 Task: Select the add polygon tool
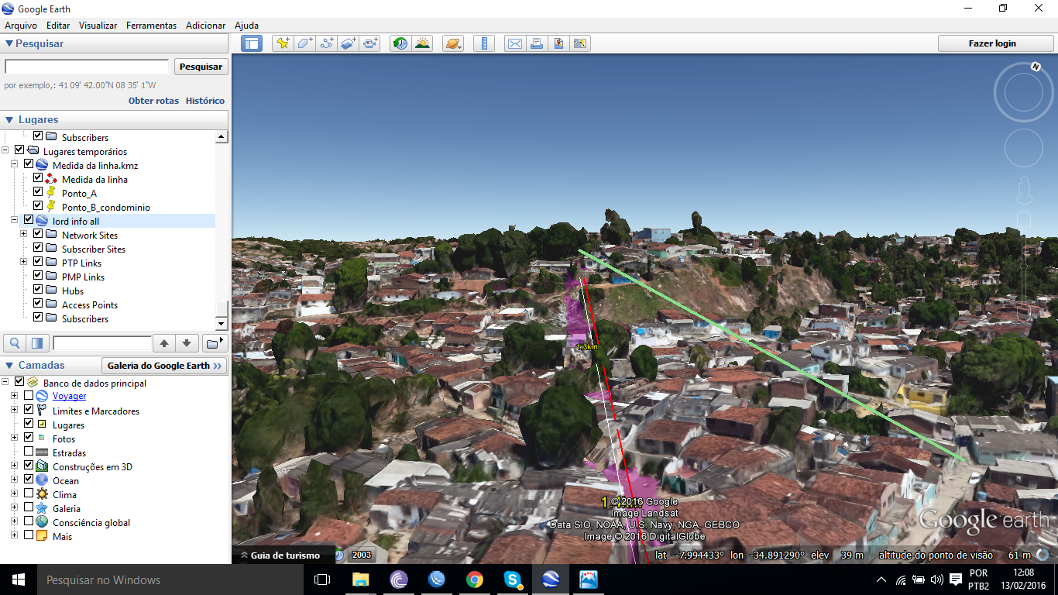[x=304, y=43]
